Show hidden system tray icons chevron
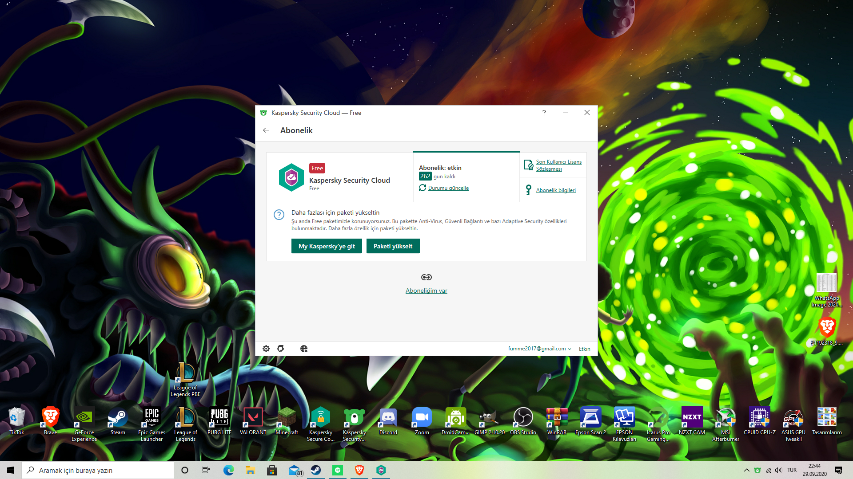 746,470
